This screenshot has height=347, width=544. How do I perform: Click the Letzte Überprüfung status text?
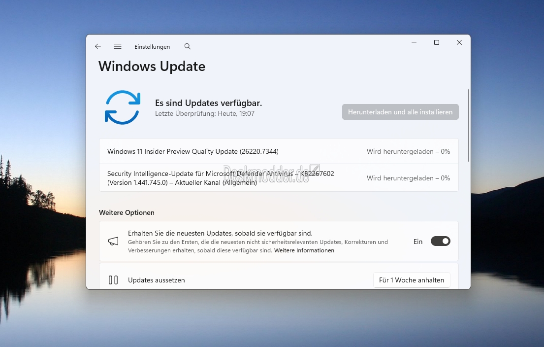pos(204,113)
